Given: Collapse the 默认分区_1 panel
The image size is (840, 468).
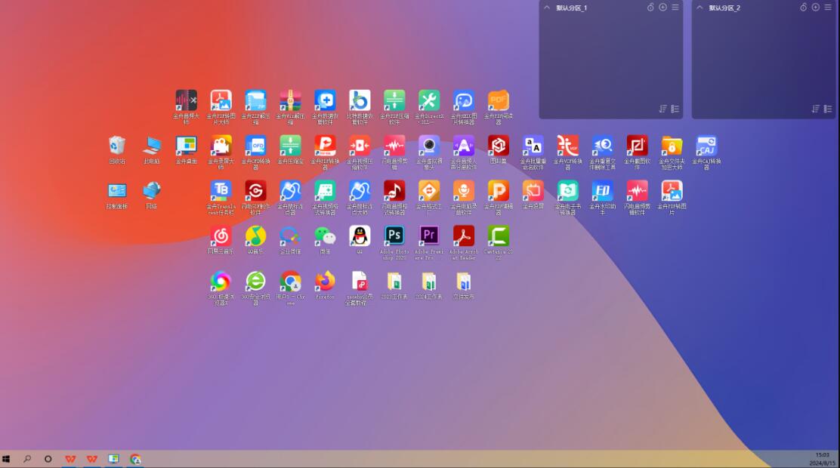Looking at the screenshot, I should click(547, 8).
